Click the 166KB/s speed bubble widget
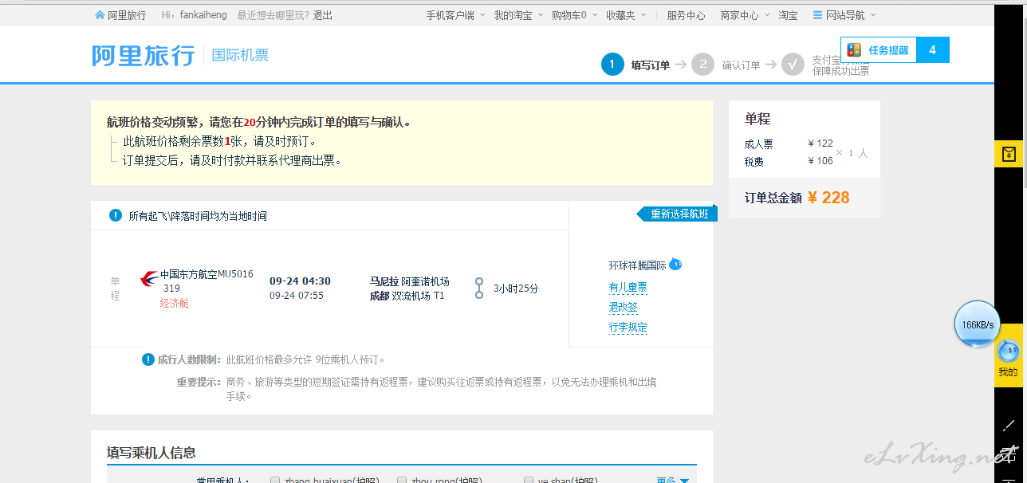Screen dimensions: 1027x483 point(977,324)
